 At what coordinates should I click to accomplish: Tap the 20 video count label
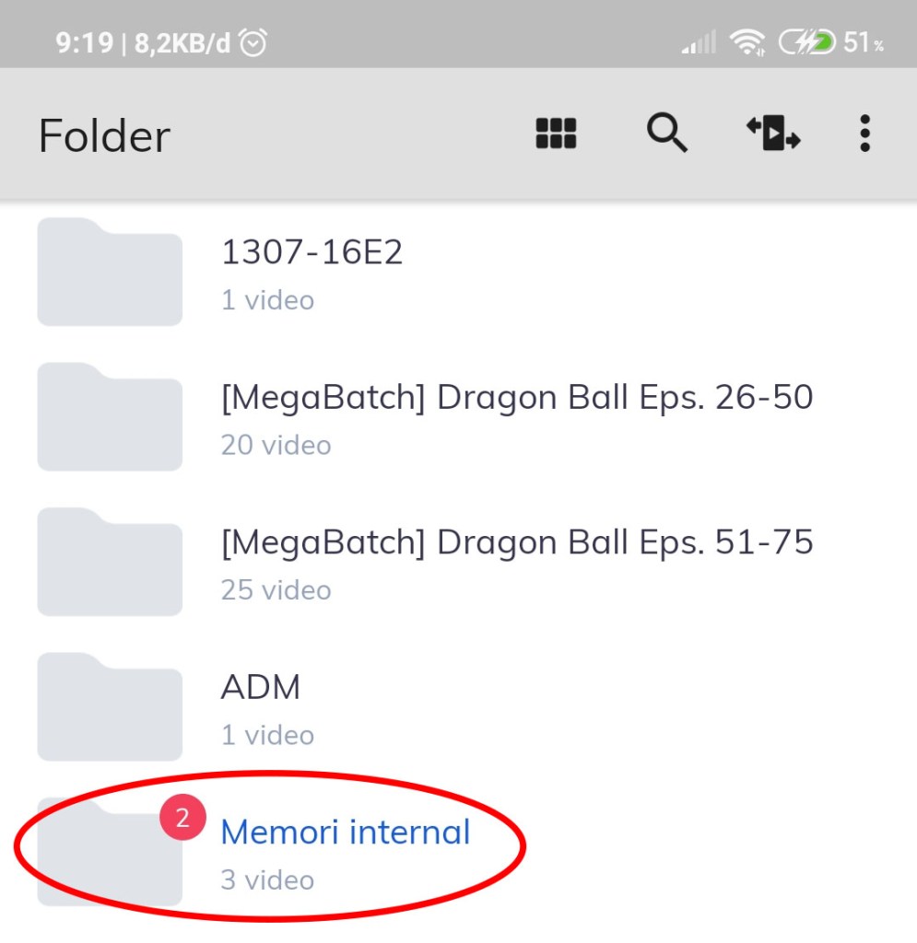(276, 446)
